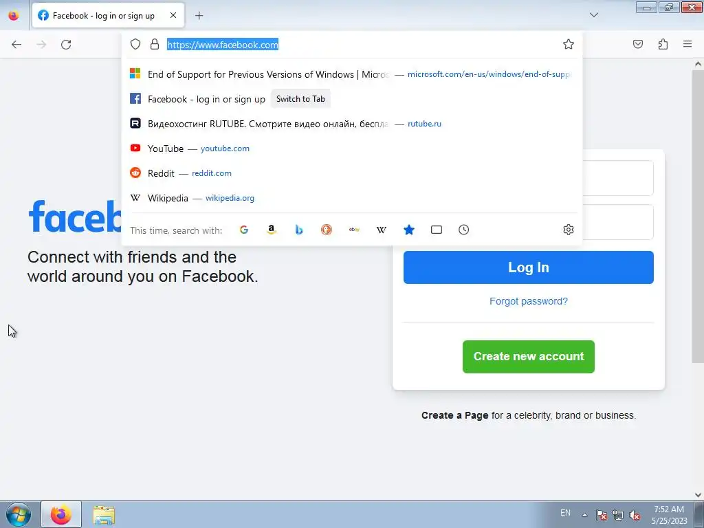Show hidden tray icons arrow
The image size is (704, 528).
(x=584, y=514)
